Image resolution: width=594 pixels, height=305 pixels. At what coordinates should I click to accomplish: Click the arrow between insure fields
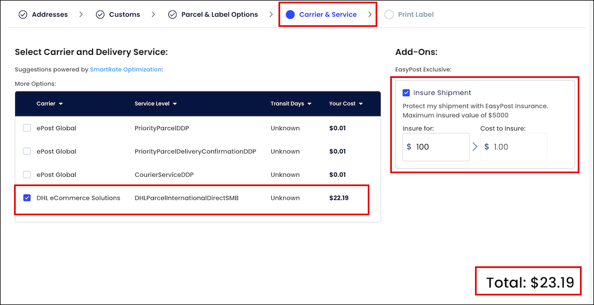[x=475, y=147]
